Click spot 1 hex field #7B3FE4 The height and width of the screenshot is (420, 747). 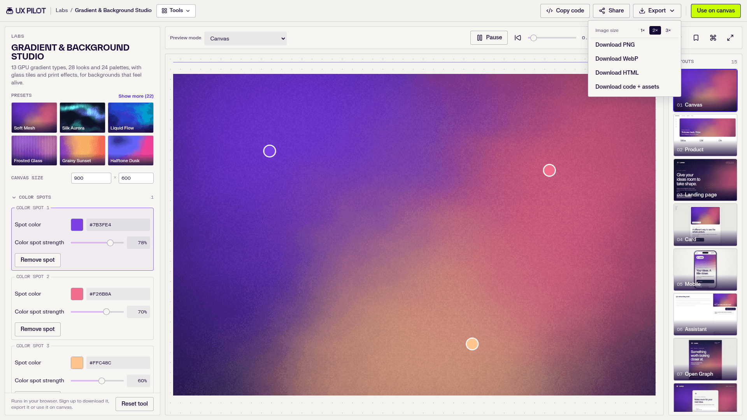[x=118, y=225]
